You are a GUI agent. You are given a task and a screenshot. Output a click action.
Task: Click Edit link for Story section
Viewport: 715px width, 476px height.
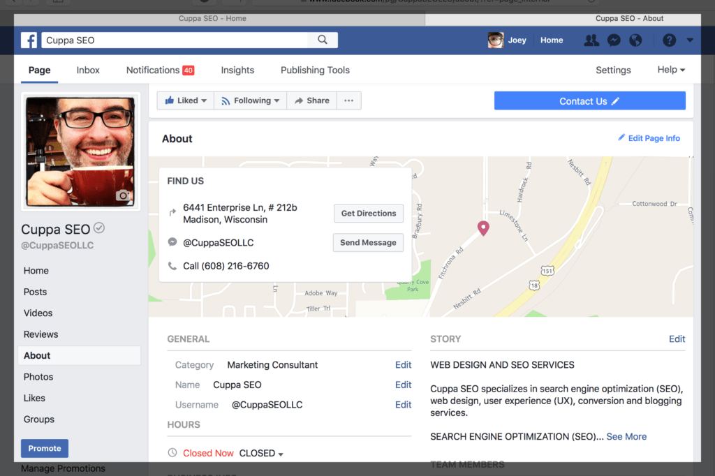(677, 339)
